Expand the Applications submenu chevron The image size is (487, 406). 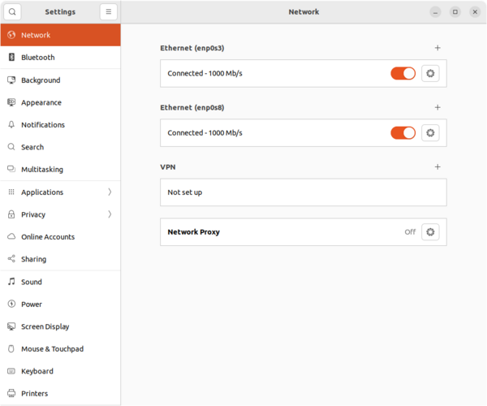click(x=110, y=192)
